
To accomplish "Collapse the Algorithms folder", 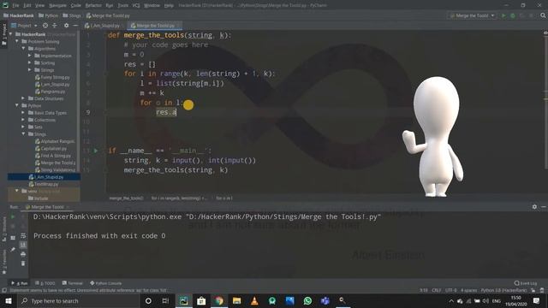I will [23, 49].
